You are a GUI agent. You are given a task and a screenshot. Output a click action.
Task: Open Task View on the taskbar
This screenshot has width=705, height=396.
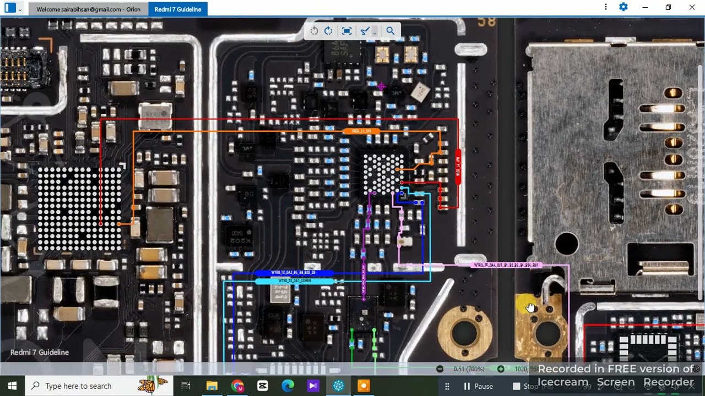(186, 386)
